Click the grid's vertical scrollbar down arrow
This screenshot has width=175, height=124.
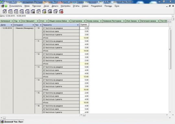point(170,112)
